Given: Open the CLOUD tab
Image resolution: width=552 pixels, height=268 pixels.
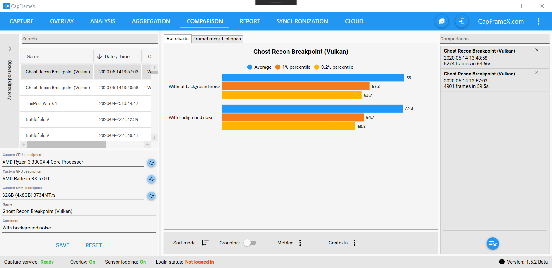Looking at the screenshot, I should point(354,21).
